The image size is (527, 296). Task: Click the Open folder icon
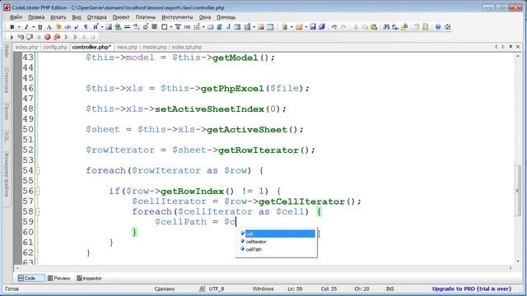tap(299, 27)
